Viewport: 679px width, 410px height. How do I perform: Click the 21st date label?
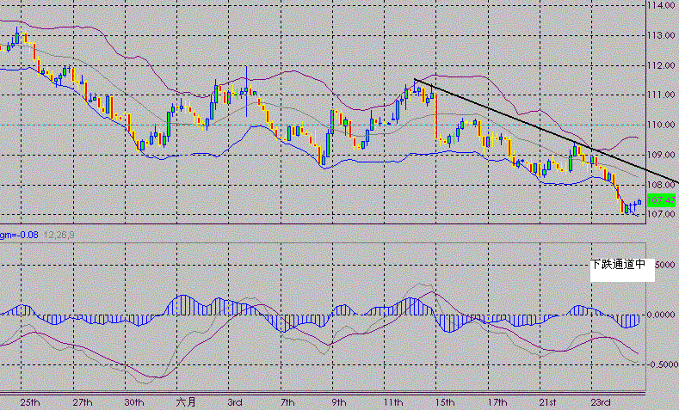tap(548, 402)
